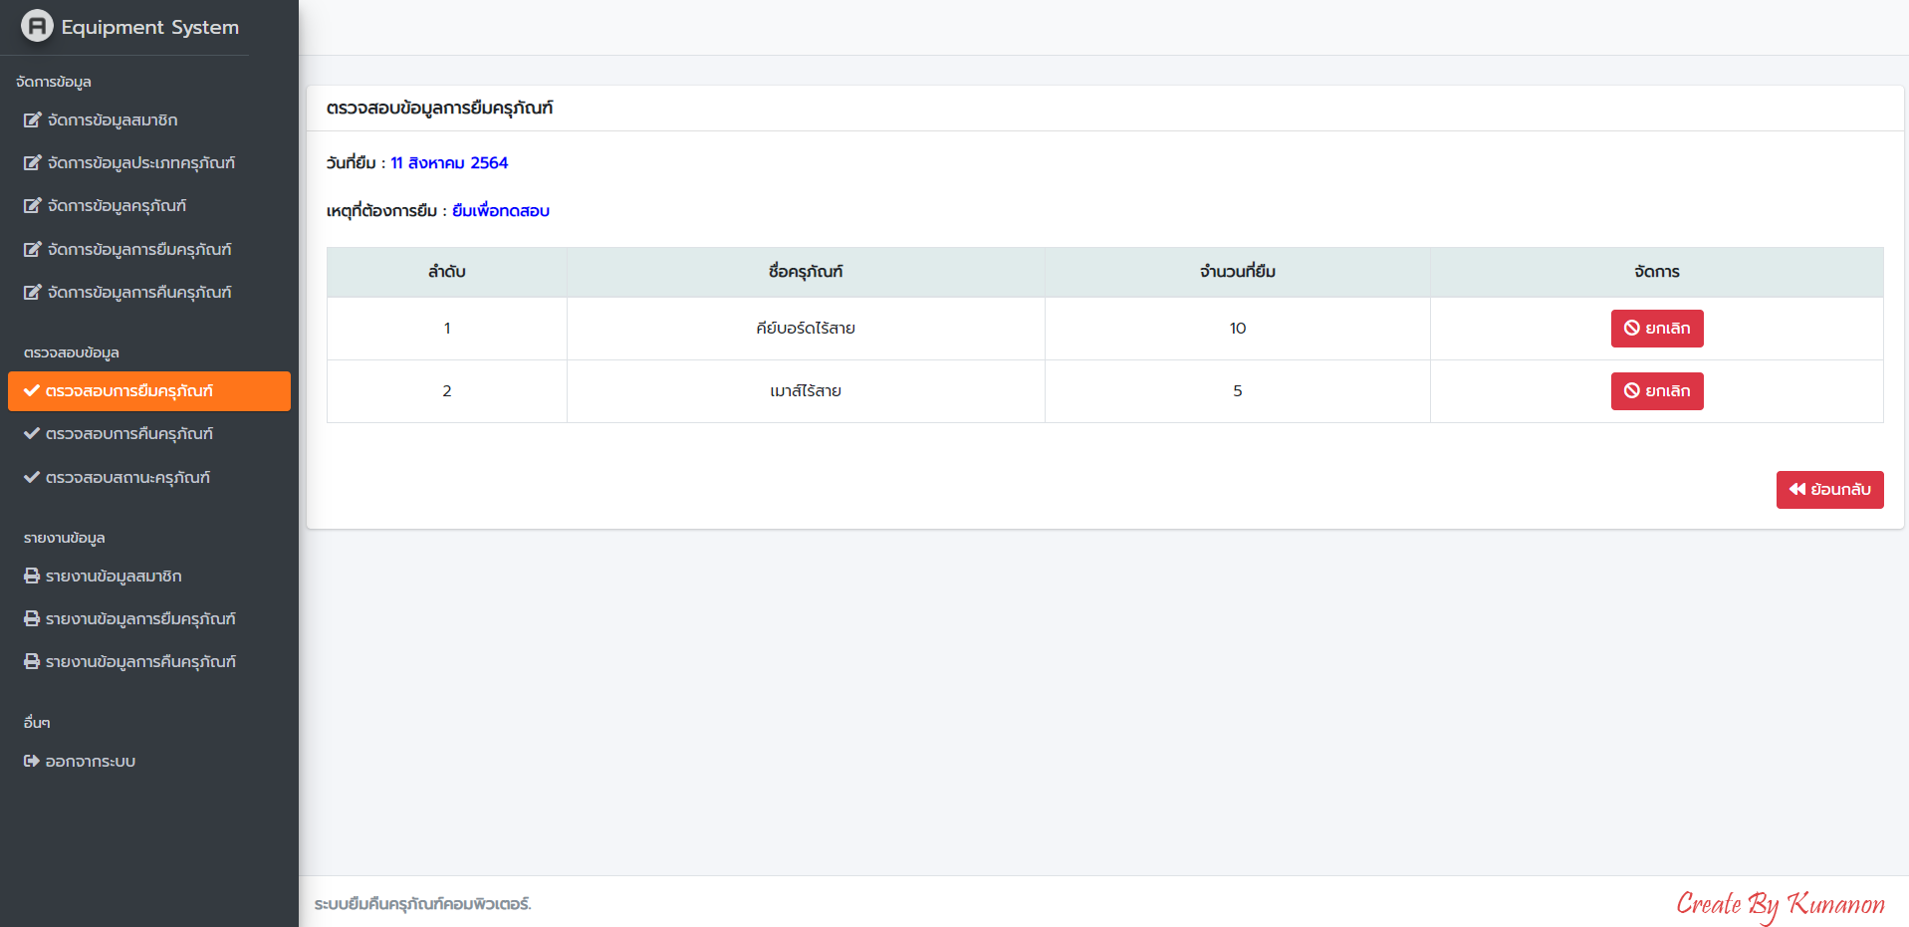Screen dimensions: 1909x927
Task: Go to จัดการข้อมูลการคืนครุภัณฑ์ page
Action: click(138, 293)
